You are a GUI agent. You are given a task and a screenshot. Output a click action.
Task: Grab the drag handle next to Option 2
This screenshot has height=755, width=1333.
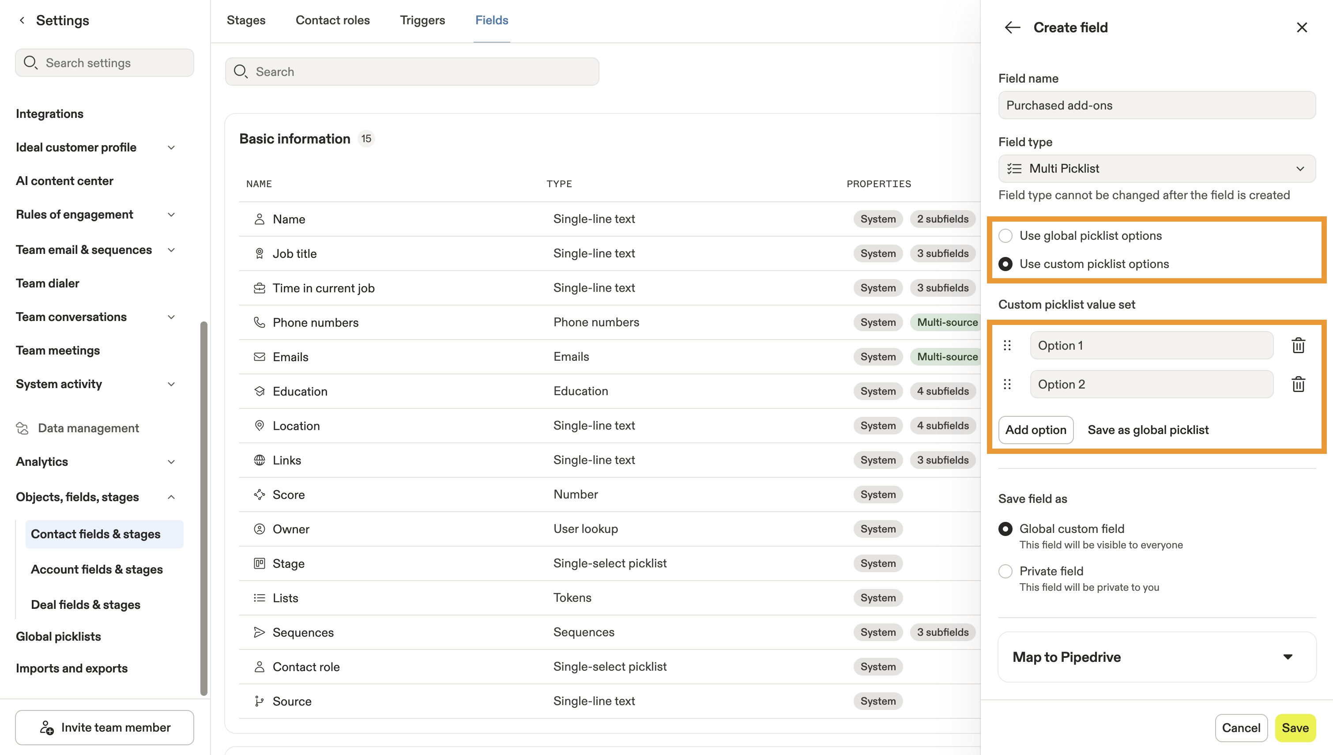1007,384
